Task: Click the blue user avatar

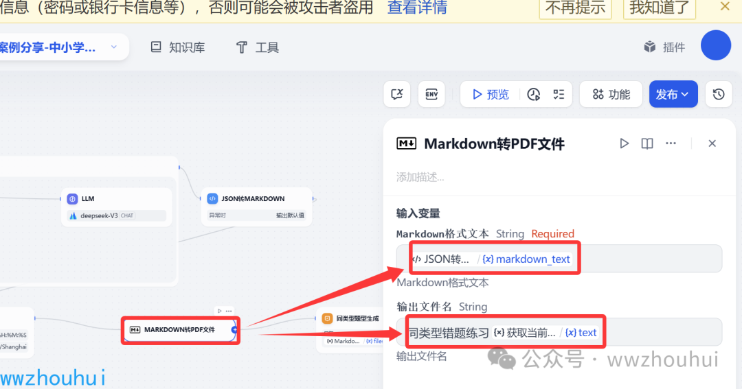Action: pos(715,45)
